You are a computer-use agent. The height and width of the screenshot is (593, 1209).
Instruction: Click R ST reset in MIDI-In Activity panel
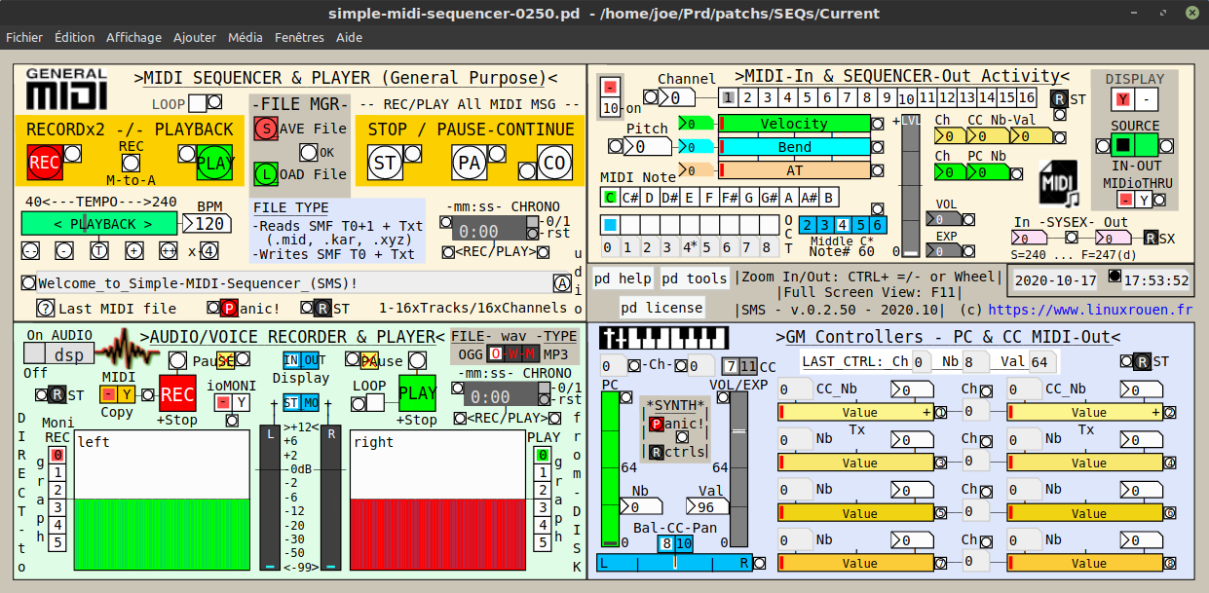click(1059, 98)
